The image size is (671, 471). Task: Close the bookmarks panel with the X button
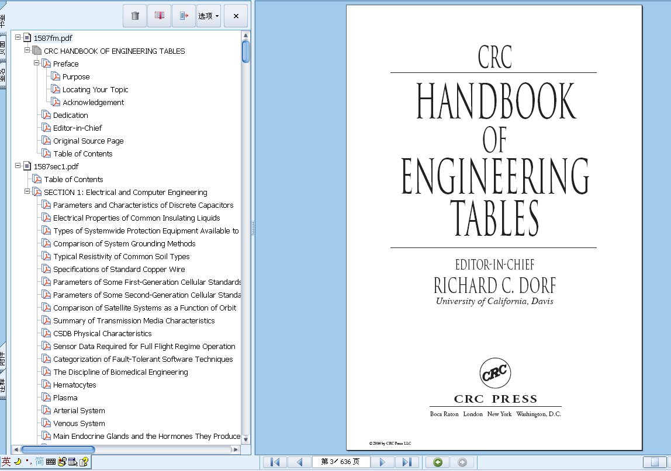[236, 16]
